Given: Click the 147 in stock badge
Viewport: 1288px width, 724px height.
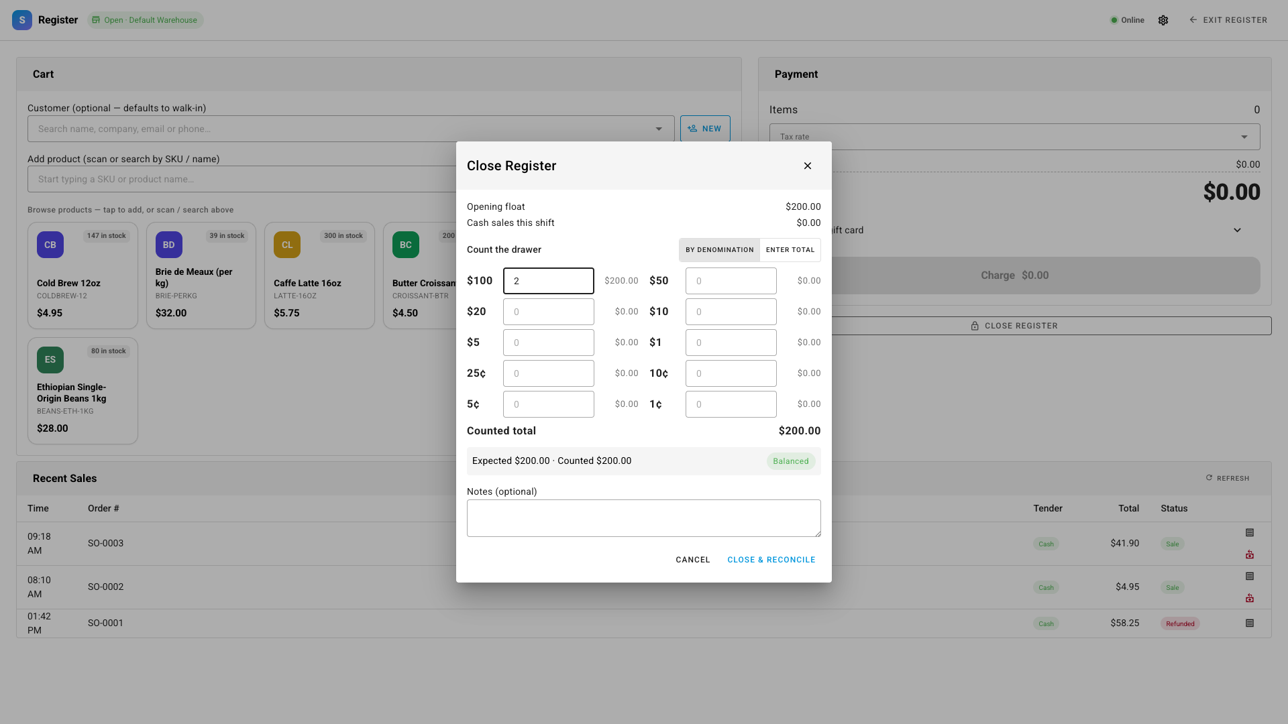Looking at the screenshot, I should point(106,236).
